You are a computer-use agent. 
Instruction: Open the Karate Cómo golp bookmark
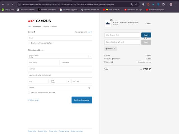pos(156,9)
